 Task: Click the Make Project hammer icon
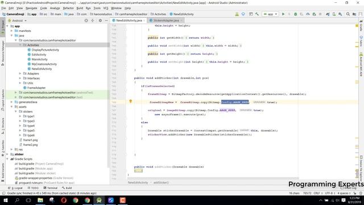(257, 14)
